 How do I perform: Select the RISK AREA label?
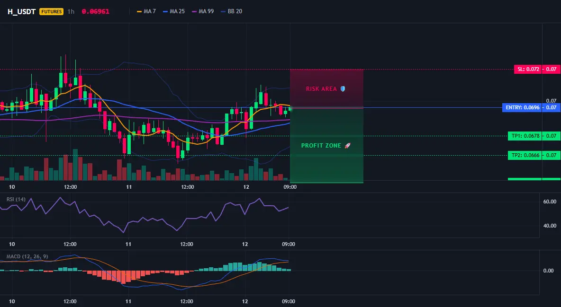coord(321,88)
